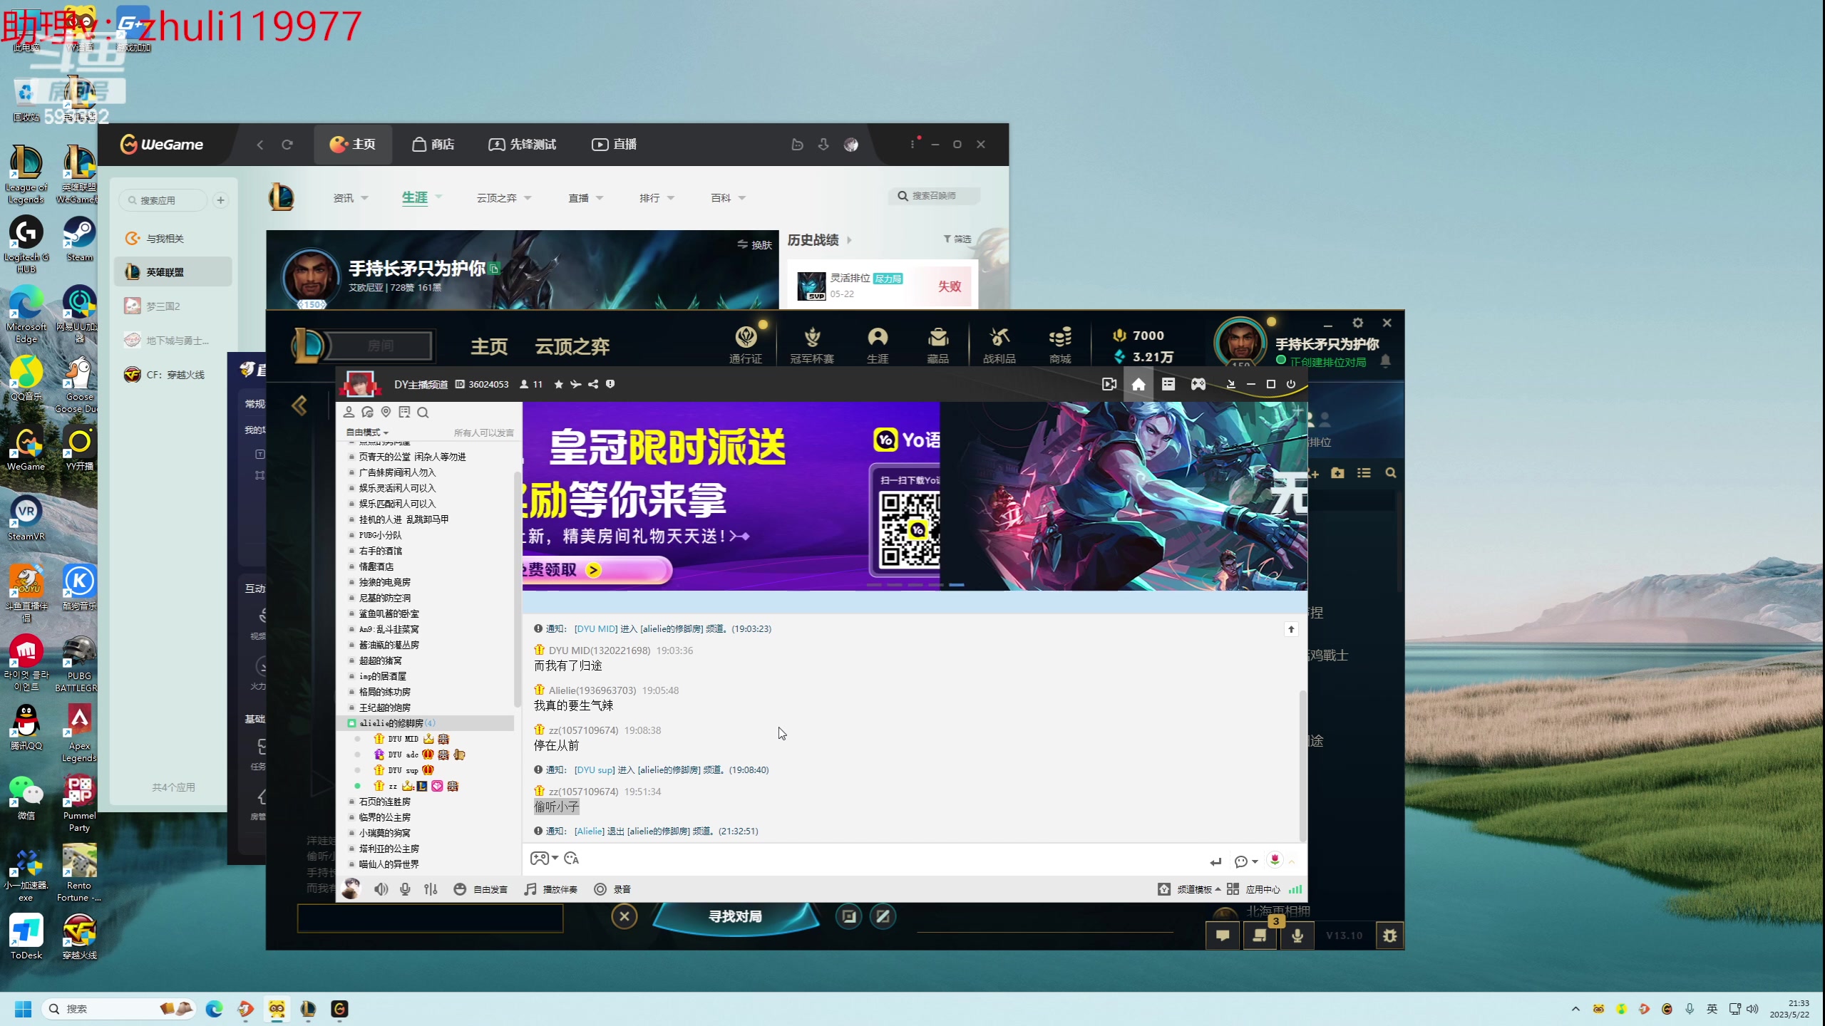Click the WeGame refresh icon
Viewport: 1825px width, 1026px height.
point(287,145)
